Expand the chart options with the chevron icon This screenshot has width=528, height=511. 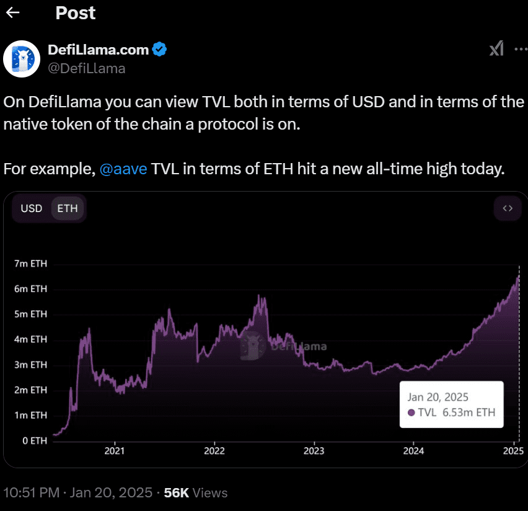(x=508, y=208)
